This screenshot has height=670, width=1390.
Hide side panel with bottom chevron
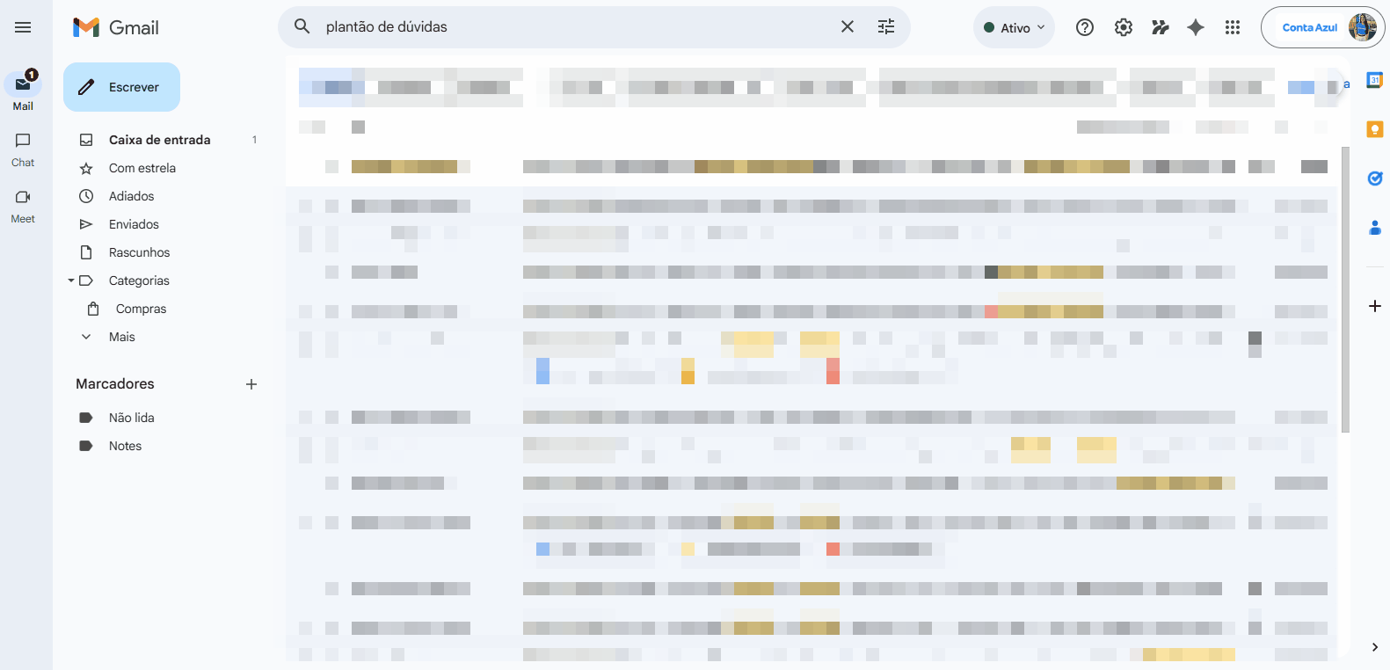coord(1375,647)
